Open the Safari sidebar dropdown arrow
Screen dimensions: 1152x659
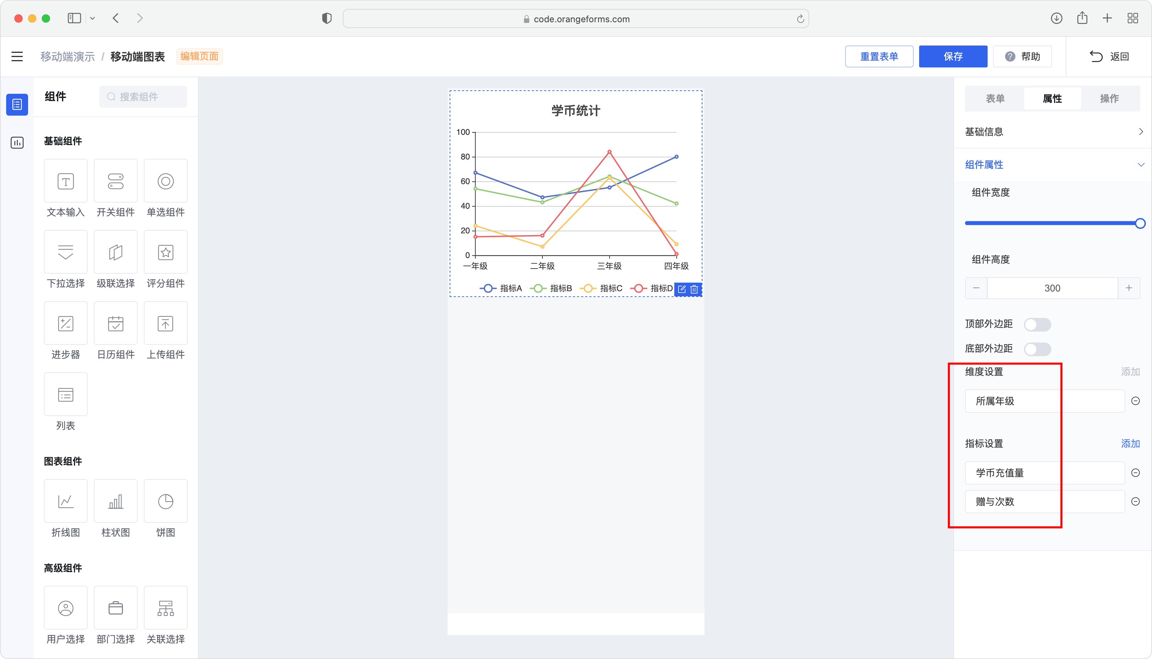[92, 18]
